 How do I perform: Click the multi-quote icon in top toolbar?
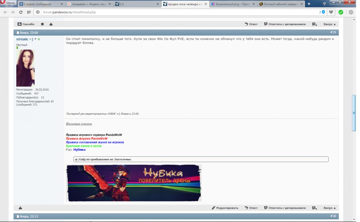pos(314,24)
